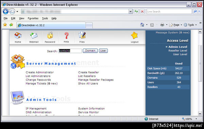
Task: Click the browser Home house icon
Action: pos(142,25)
